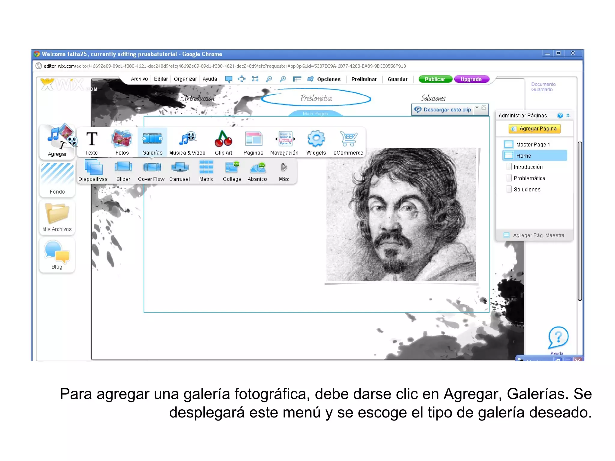Screen dimensions: 615x461
Task: Open the Blog panel
Action: click(57, 255)
